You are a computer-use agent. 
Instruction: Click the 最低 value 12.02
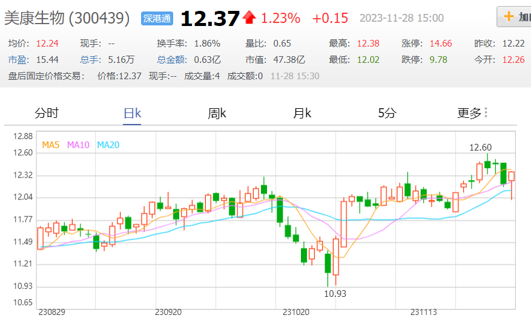pyautogui.click(x=368, y=60)
